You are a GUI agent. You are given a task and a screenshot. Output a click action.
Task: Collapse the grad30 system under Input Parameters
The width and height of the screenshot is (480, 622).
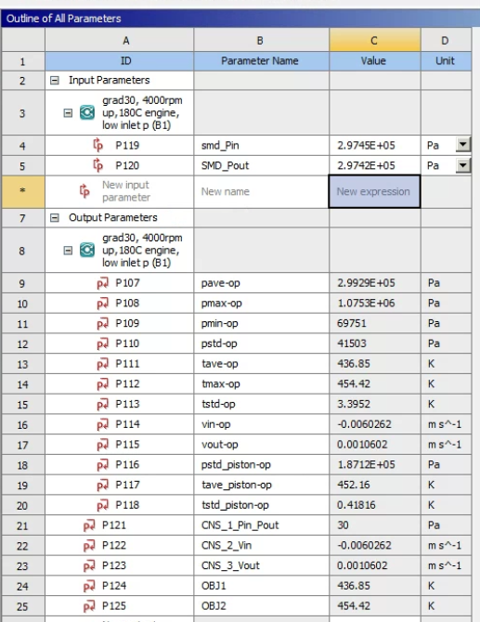68,113
